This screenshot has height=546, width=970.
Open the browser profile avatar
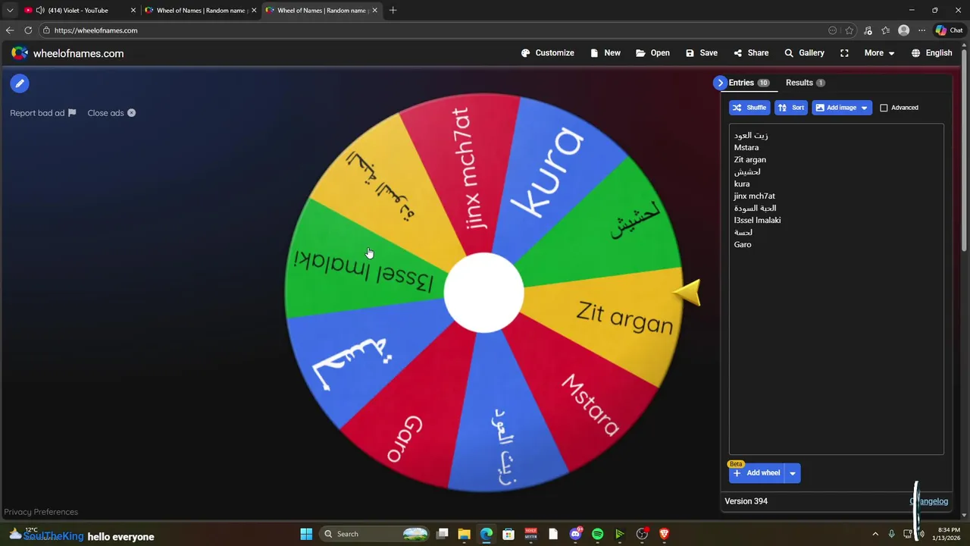pyautogui.click(x=903, y=30)
